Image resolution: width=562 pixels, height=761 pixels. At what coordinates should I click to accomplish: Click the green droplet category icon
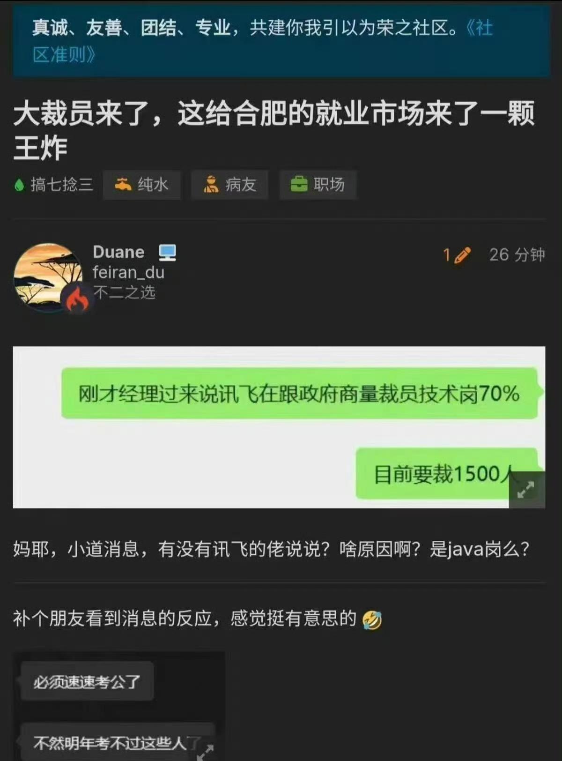[x=19, y=185]
